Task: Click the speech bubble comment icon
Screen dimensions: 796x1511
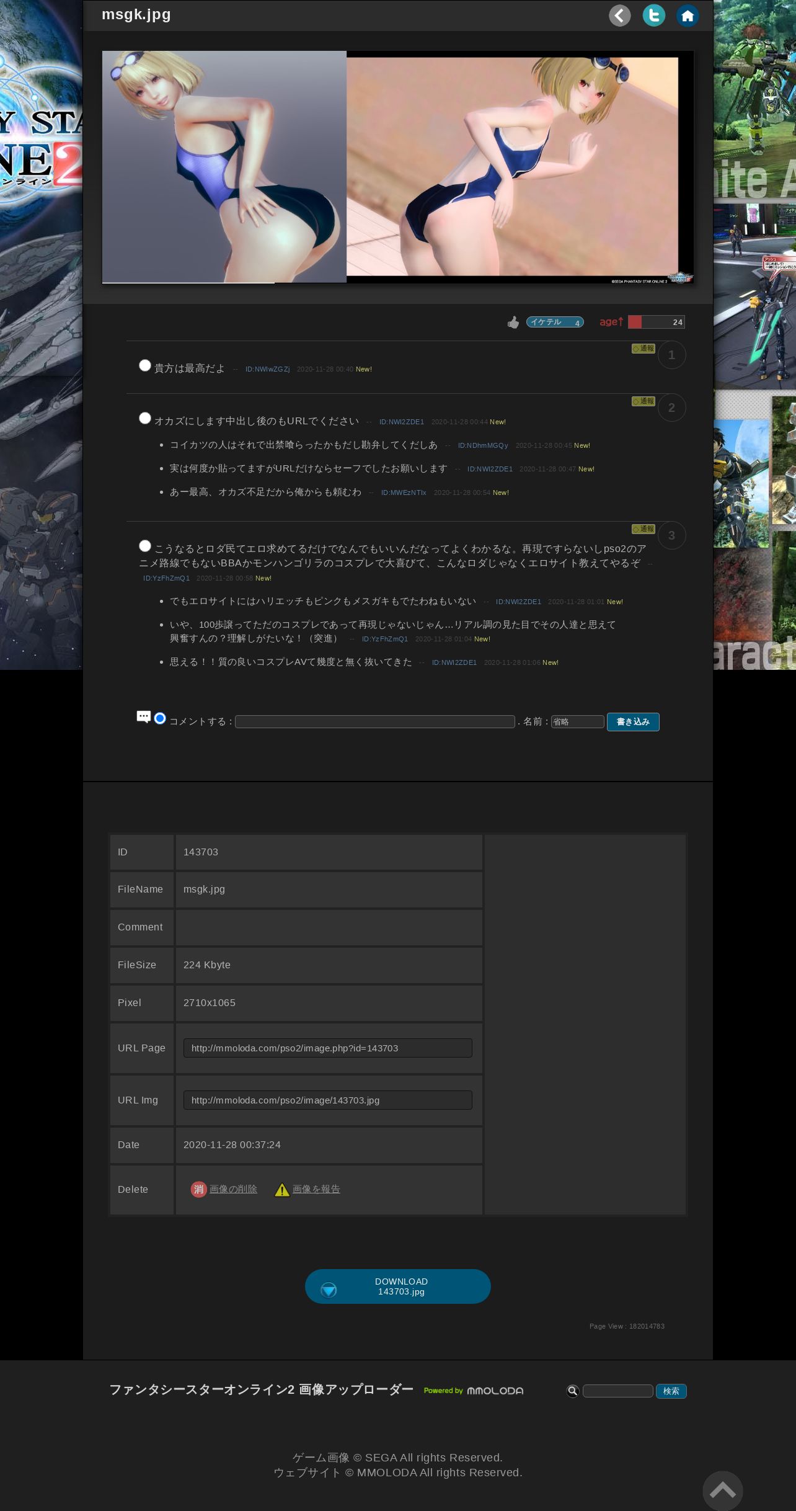Action: [144, 717]
